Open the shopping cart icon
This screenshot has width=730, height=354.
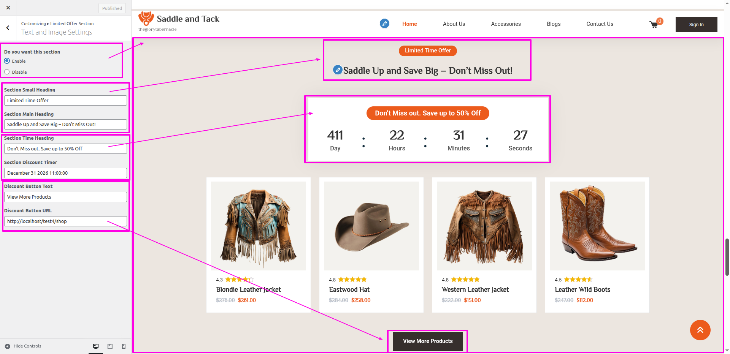tap(654, 25)
